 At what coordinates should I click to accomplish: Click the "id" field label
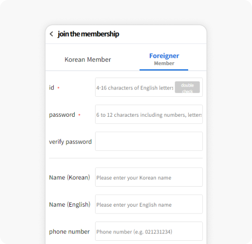tap(52, 87)
